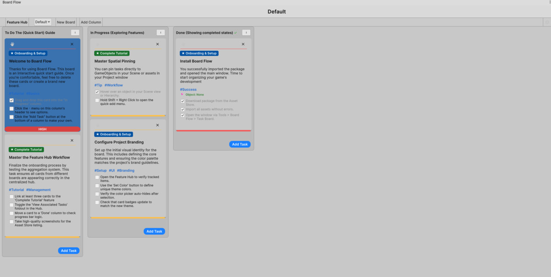Click the green checkmark in Done column header

tap(236, 33)
